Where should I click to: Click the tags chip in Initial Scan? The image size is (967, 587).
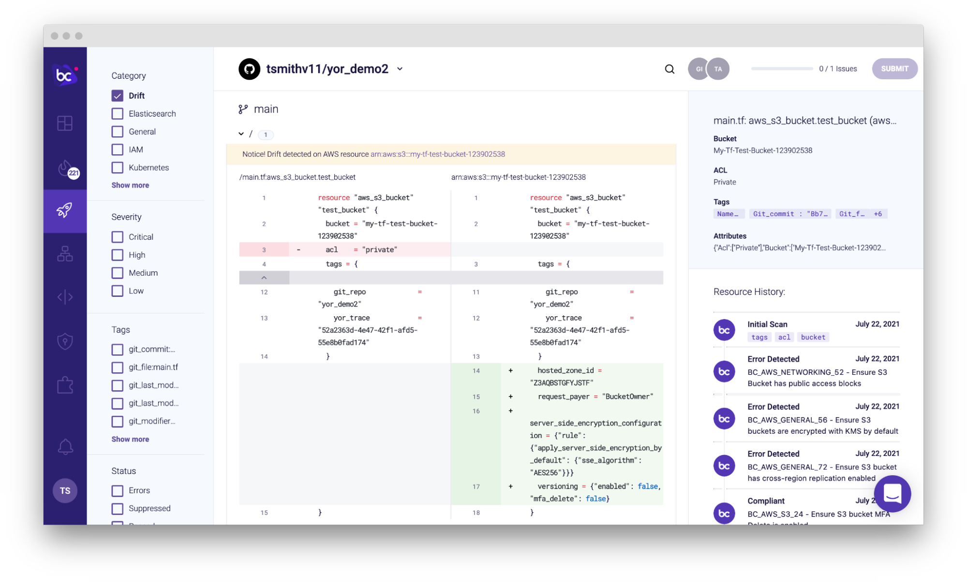pyautogui.click(x=759, y=337)
